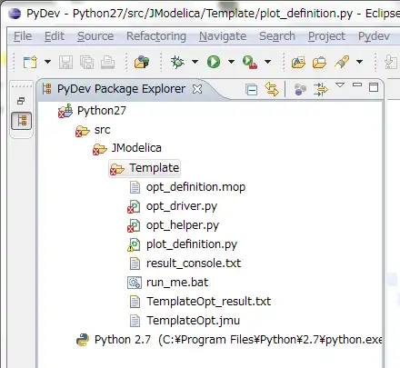Select TemplateOpt.jmu file
The image size is (400, 368).
click(194, 321)
